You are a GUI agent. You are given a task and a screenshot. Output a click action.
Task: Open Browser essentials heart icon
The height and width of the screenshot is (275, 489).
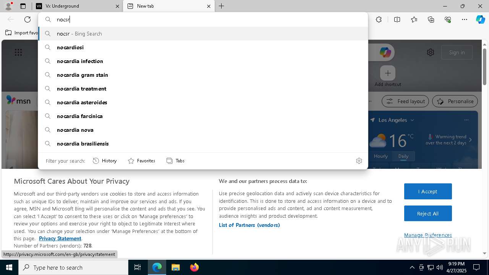448,19
